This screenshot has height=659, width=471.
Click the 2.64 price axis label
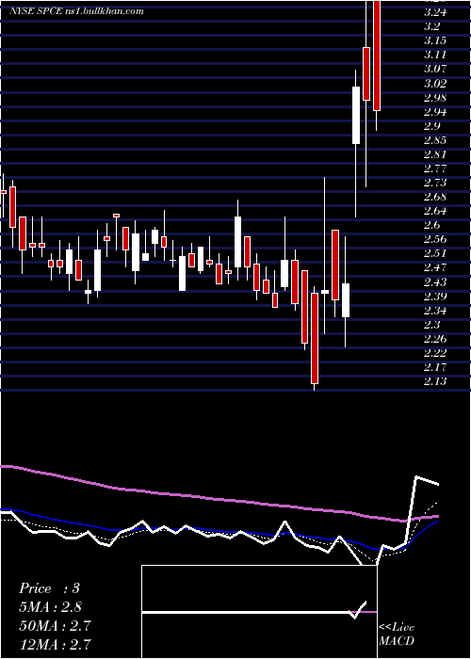(434, 211)
